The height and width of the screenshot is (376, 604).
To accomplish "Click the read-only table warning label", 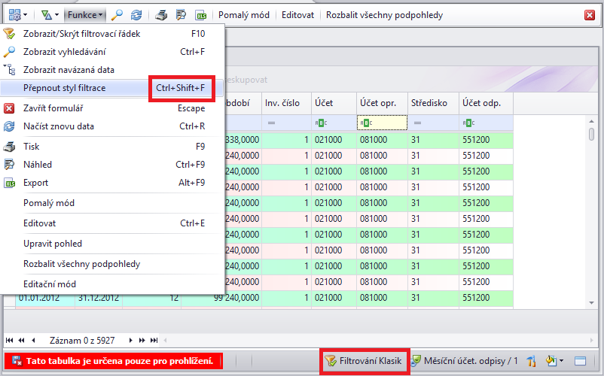I will [114, 361].
